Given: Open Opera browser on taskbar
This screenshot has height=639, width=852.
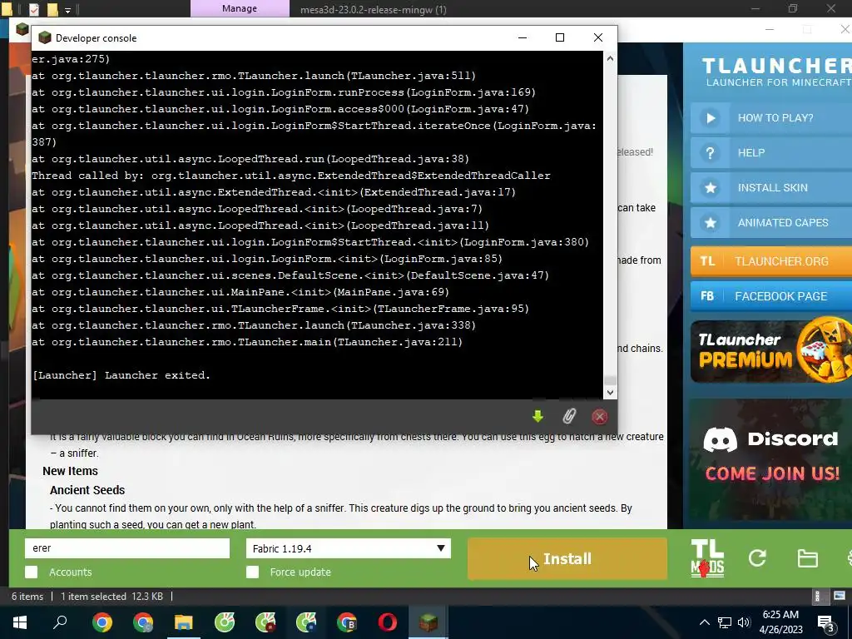Looking at the screenshot, I should point(388,622).
